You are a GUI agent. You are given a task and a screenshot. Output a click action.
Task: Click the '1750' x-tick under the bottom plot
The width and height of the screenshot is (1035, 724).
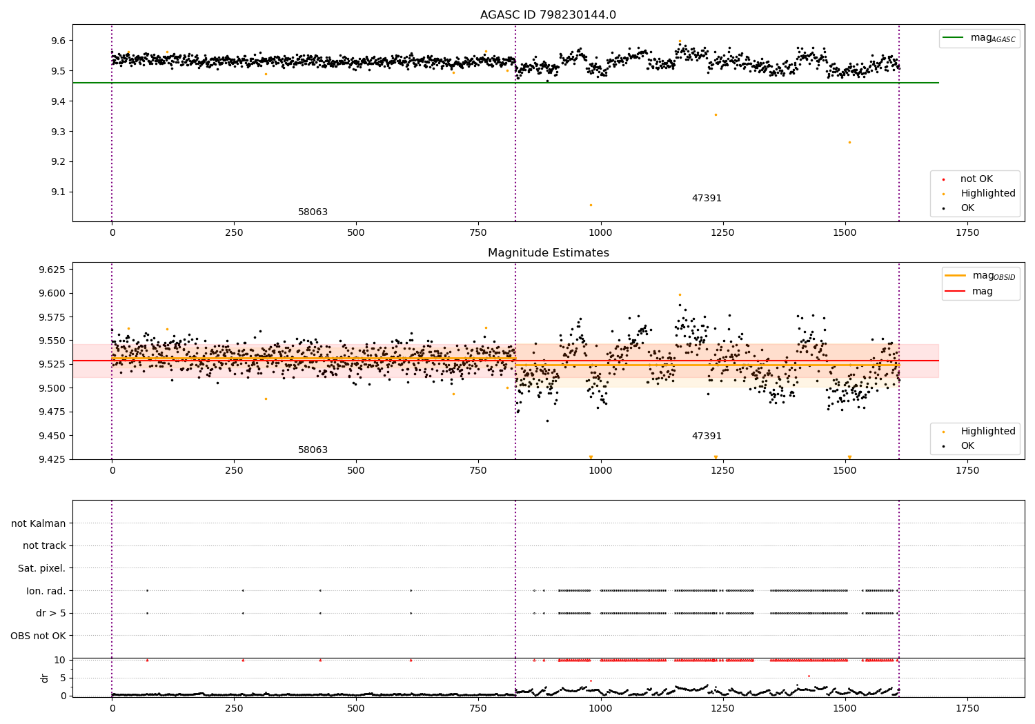coord(967,708)
